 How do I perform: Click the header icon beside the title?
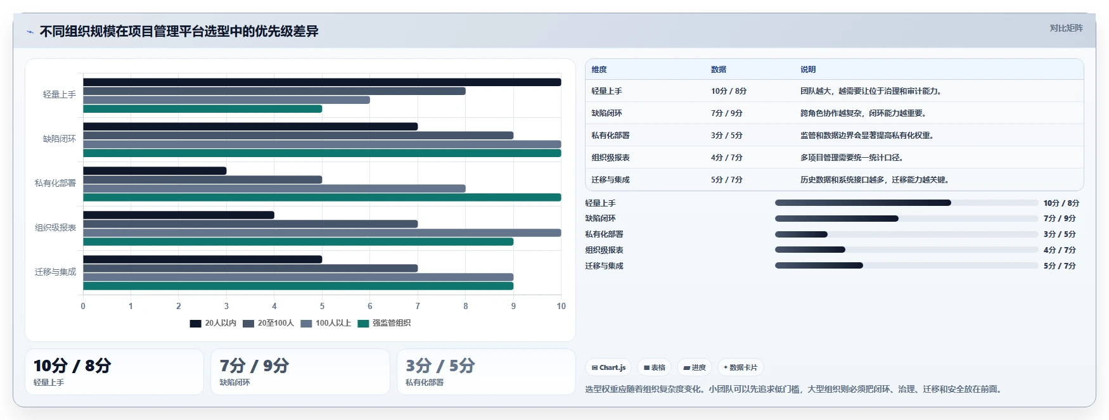pyautogui.click(x=30, y=32)
